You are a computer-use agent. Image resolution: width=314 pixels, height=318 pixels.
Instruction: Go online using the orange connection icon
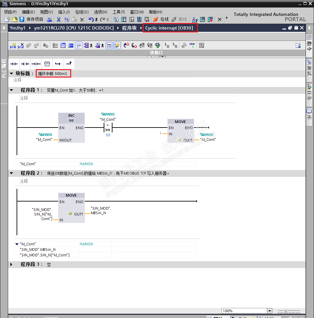156,19
